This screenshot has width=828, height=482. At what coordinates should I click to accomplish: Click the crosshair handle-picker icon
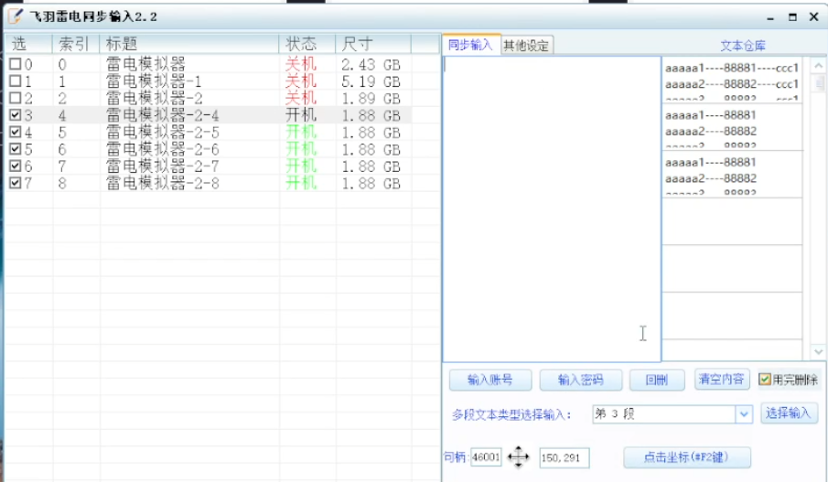[518, 457]
